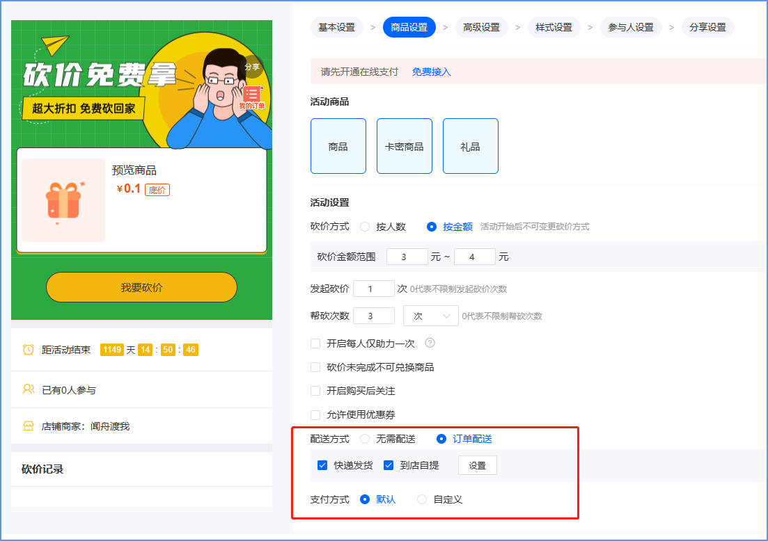Viewport: 768px width, 541px height.
Task: Select 默认 payment method
Action: [365, 499]
